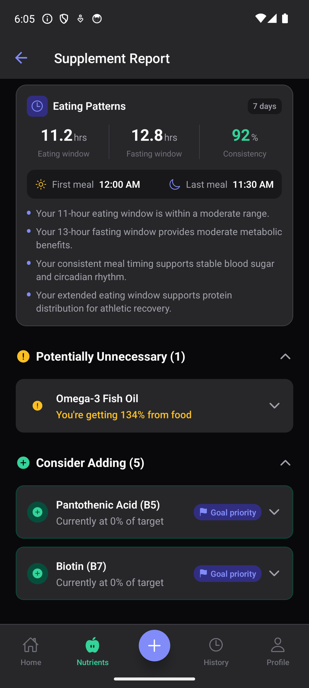Tap the yellow warning icon beside Omega-3
The image size is (309, 688).
37,406
